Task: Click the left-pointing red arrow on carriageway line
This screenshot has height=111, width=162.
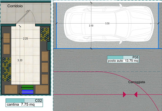Action: pyautogui.click(x=136, y=95)
